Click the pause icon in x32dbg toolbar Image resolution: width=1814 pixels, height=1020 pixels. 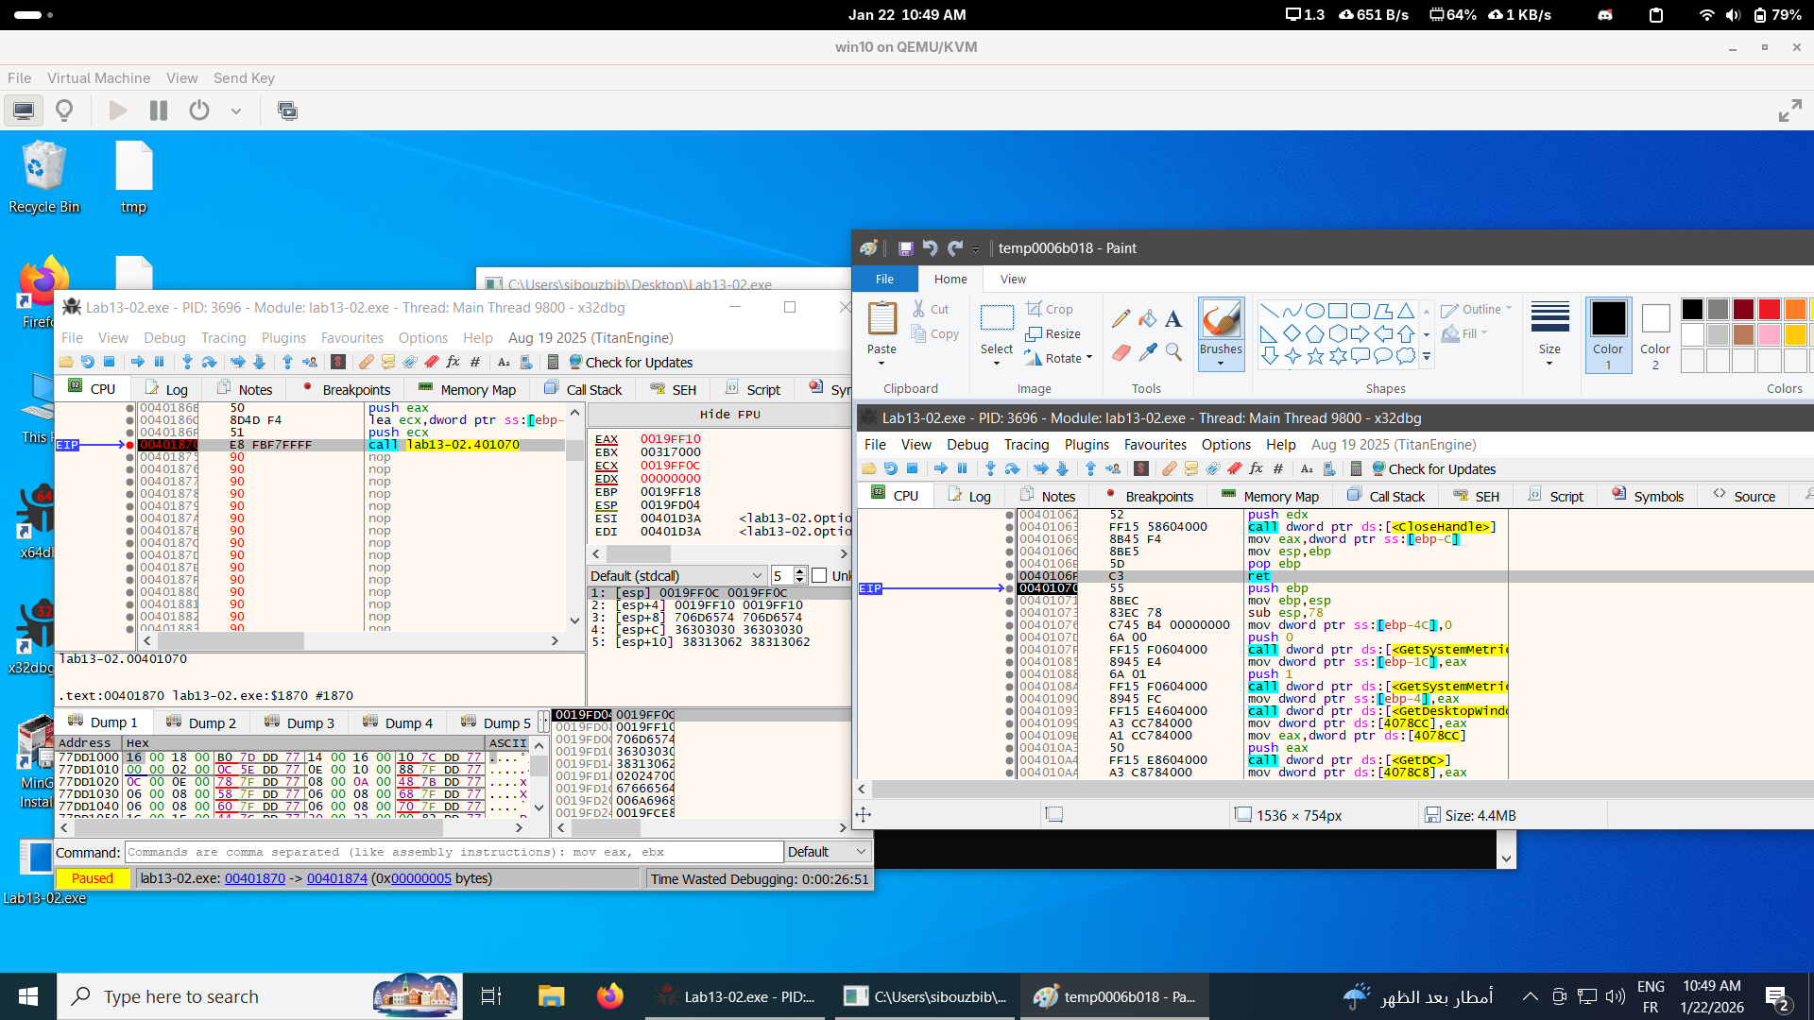(x=159, y=362)
